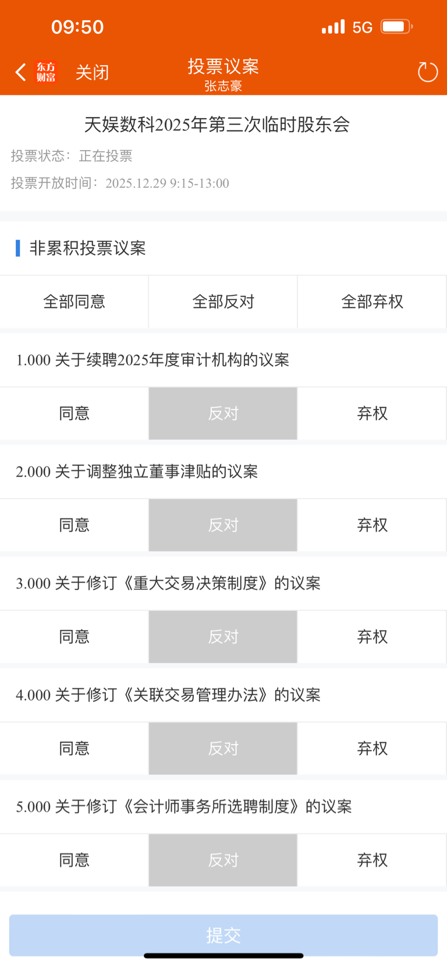
Task: Choose 反对 for proposal 2.000 独立董事津贴
Action: click(223, 525)
